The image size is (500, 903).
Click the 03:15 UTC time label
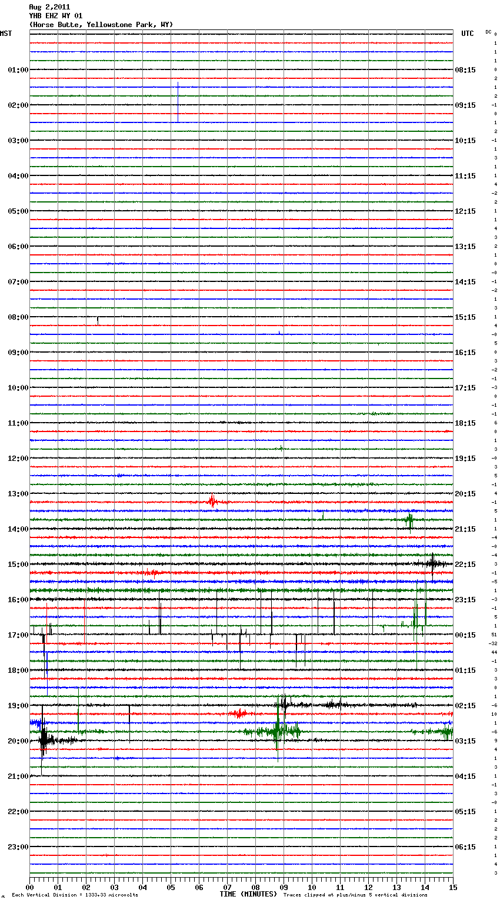[465, 741]
